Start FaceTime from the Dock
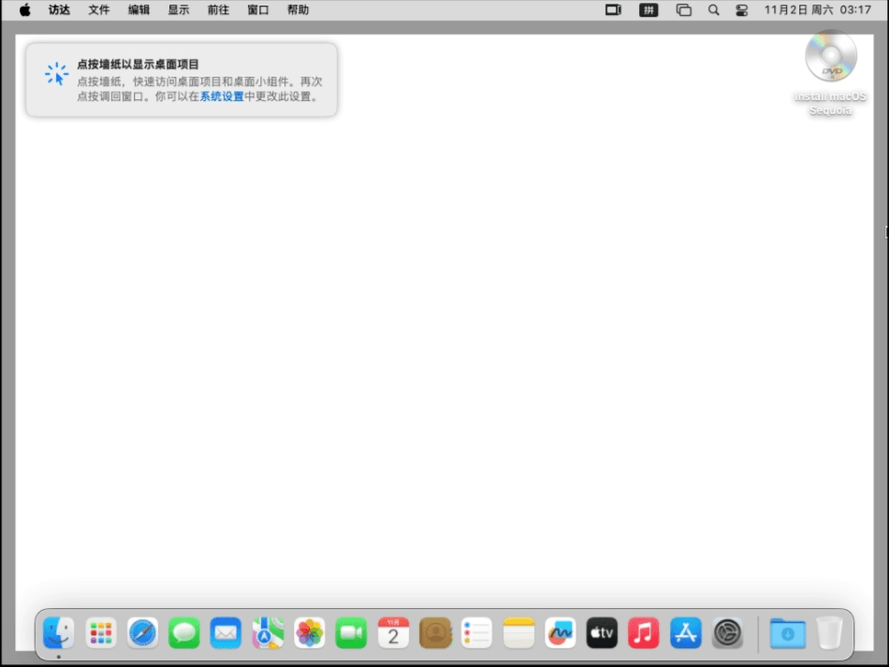The width and height of the screenshot is (889, 667). tap(351, 633)
